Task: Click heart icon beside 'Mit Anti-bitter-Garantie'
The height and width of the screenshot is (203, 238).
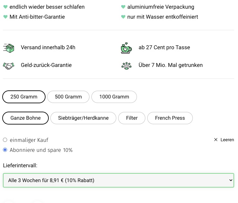Action: click(5, 17)
